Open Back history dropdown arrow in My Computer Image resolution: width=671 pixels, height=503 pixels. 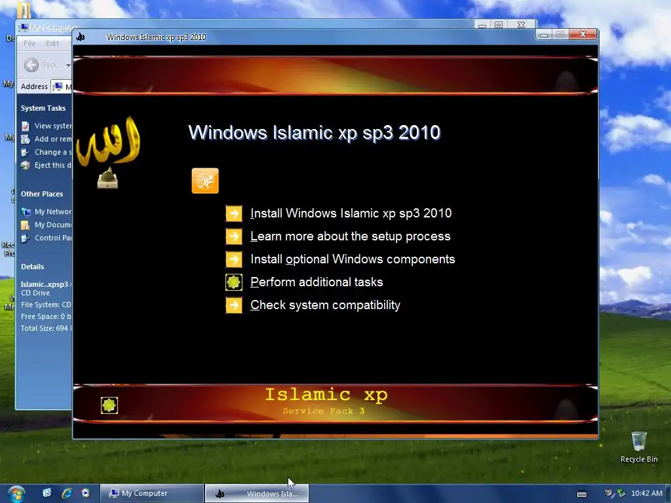click(68, 65)
